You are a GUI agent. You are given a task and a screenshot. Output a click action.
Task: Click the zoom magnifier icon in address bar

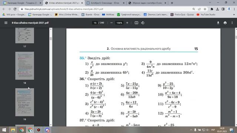pos(194,9)
